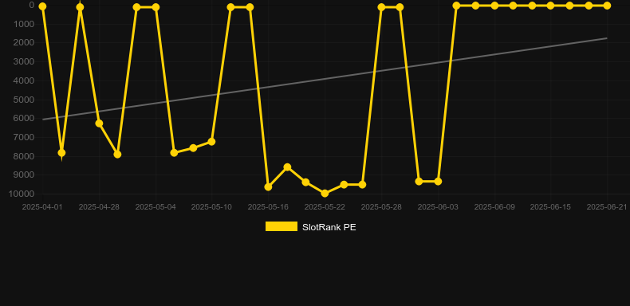Click the yellow SlotRank PE legend swatch
Viewport: 630px width, 306px height.
(x=282, y=226)
